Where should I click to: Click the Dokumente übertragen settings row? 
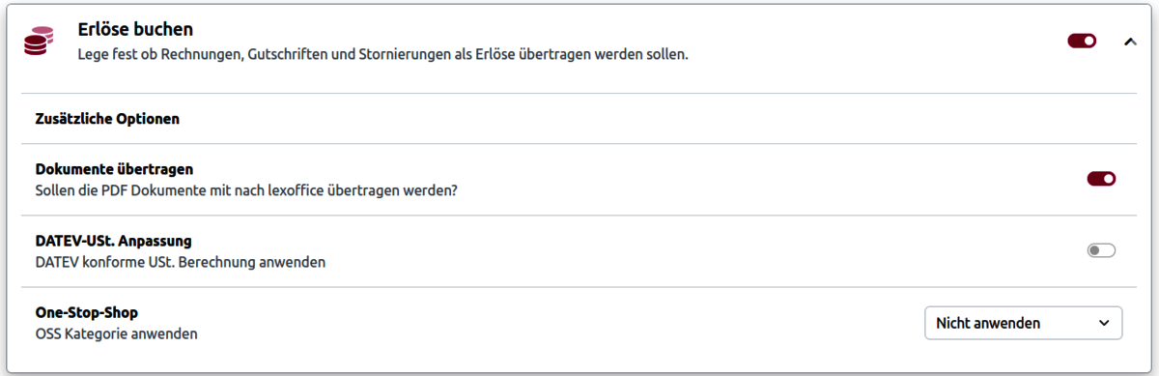click(x=579, y=180)
